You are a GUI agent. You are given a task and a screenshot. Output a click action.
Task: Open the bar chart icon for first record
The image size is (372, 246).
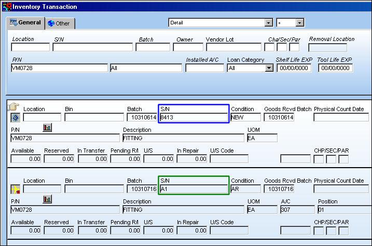pos(47,128)
